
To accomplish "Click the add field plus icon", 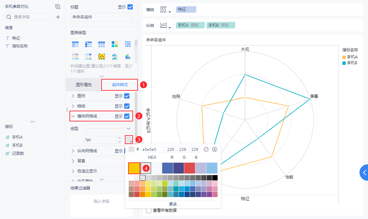I will click(58, 17).
